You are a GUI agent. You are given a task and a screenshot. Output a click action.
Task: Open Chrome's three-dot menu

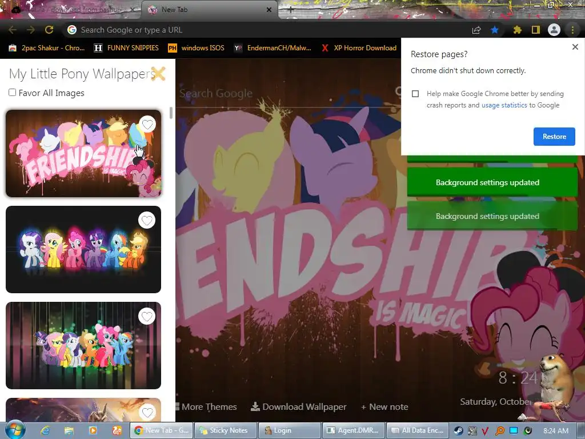(572, 30)
